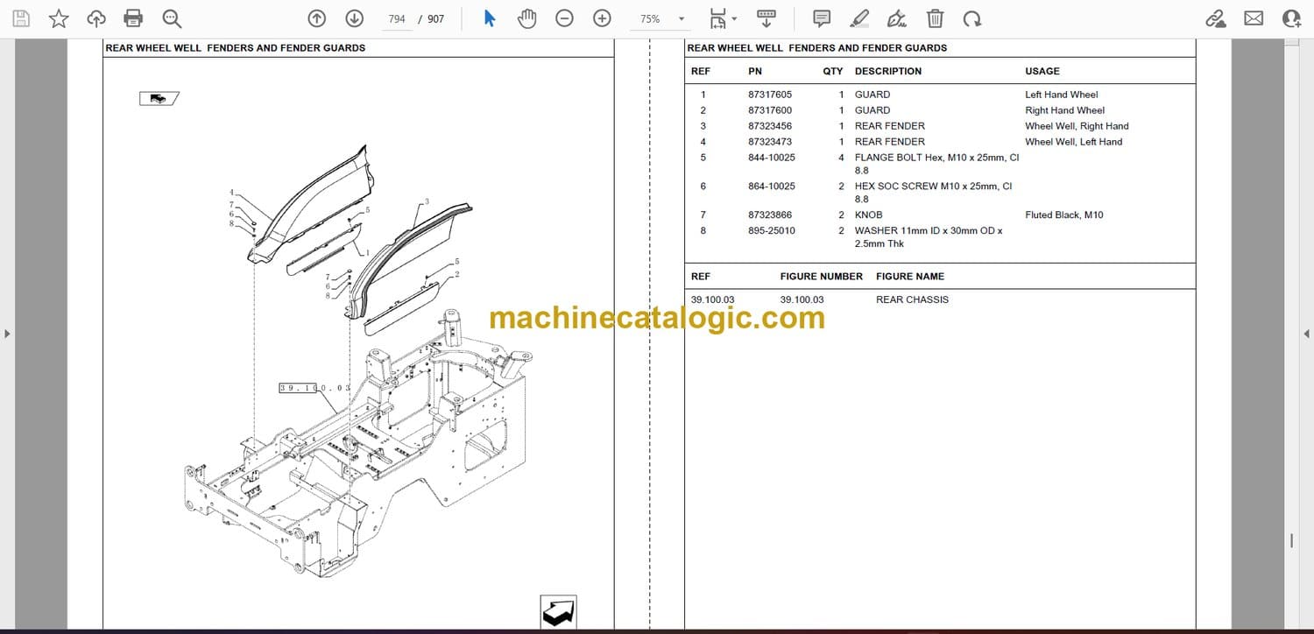The image size is (1314, 634).
Task: Open the find text magnifier tool
Action: click(172, 18)
